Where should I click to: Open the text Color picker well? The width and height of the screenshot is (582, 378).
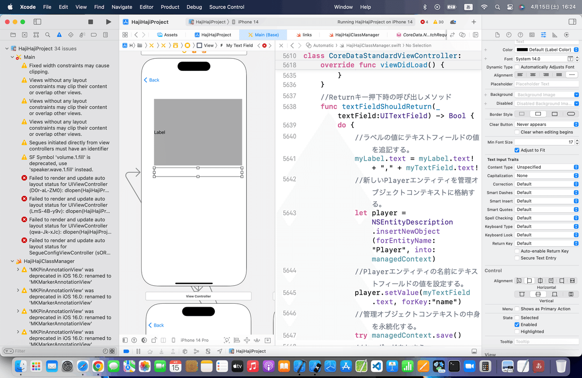tap(522, 50)
